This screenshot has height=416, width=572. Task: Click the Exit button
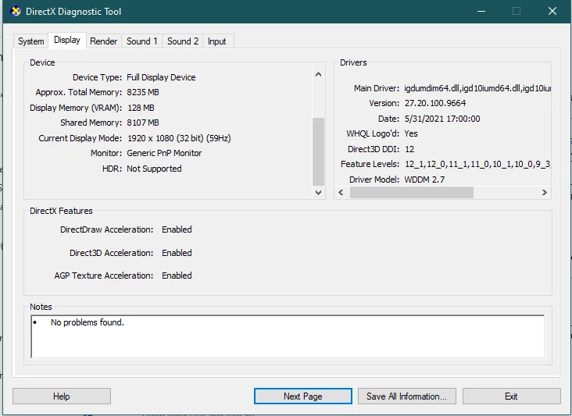(512, 396)
